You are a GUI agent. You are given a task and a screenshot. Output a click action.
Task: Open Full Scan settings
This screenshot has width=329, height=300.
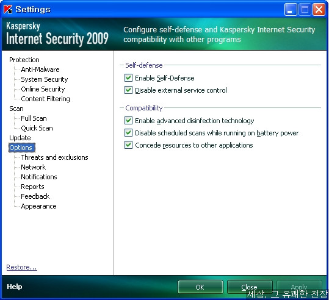[34, 118]
